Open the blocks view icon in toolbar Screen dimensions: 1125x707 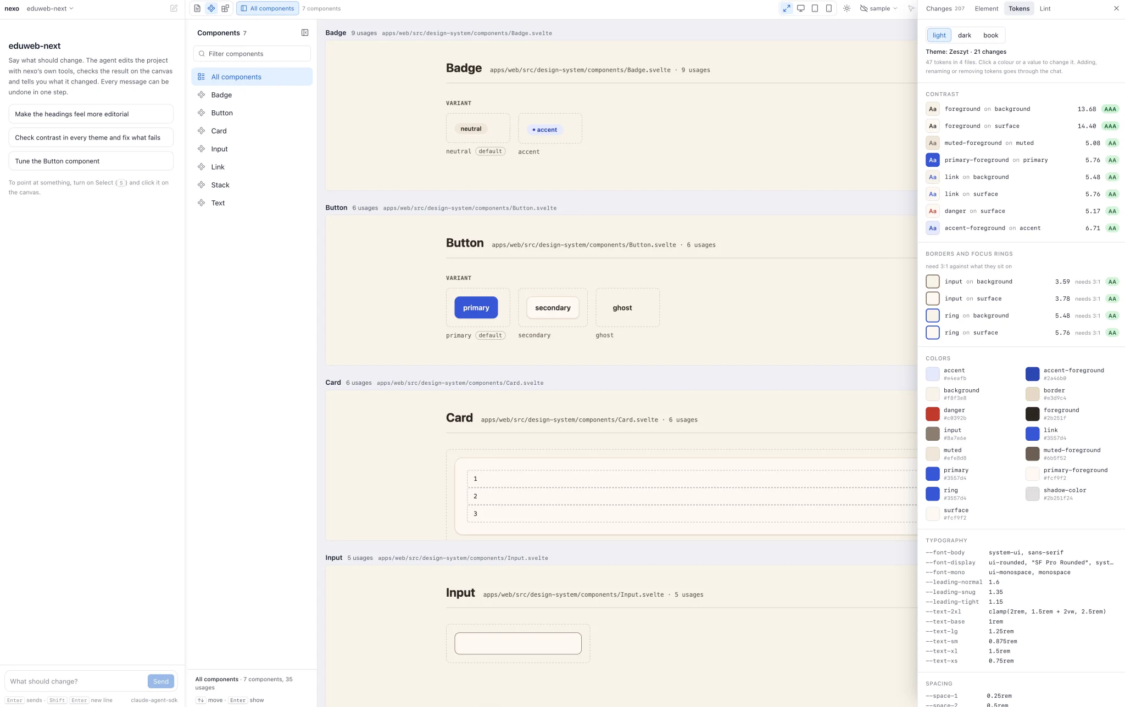pyautogui.click(x=225, y=8)
